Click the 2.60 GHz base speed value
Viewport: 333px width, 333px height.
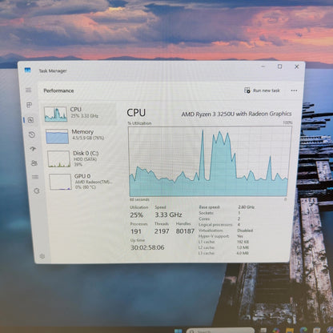[x=247, y=207]
